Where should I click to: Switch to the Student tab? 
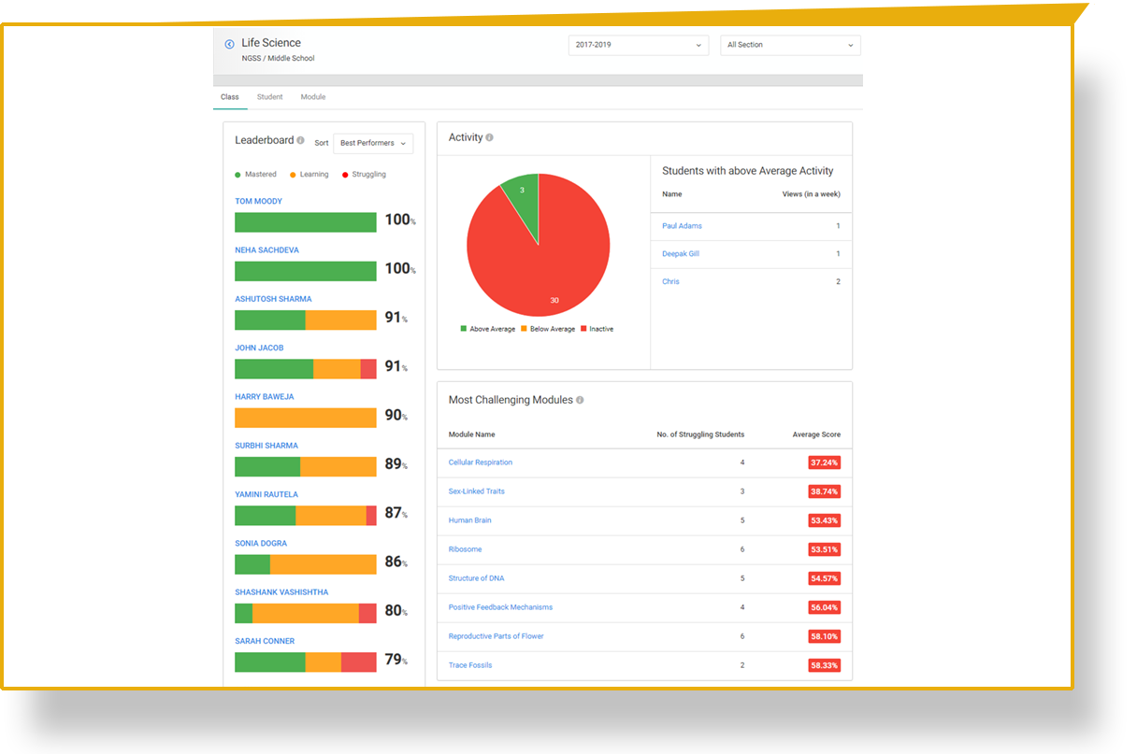point(269,97)
